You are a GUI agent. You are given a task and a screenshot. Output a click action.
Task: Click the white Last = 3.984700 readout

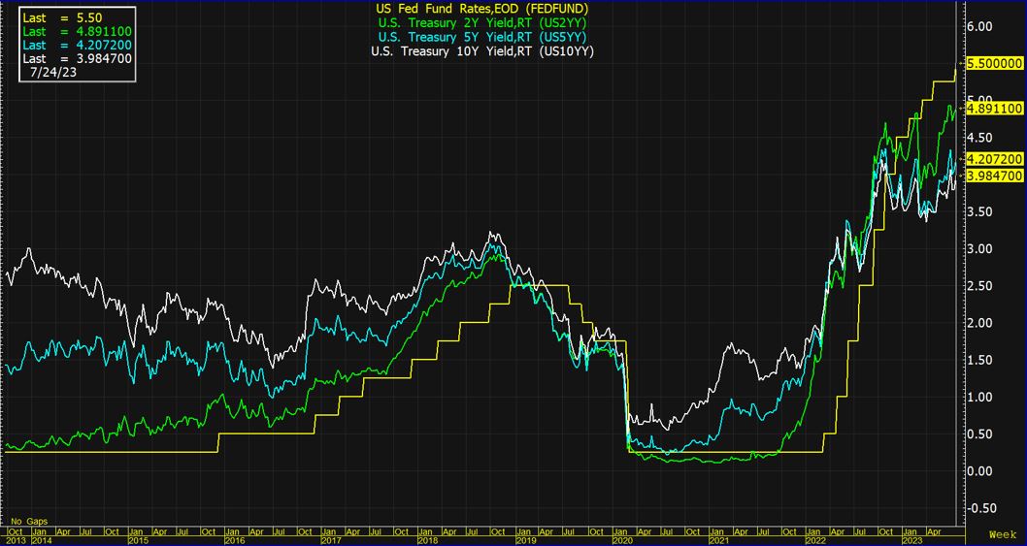tap(76, 59)
